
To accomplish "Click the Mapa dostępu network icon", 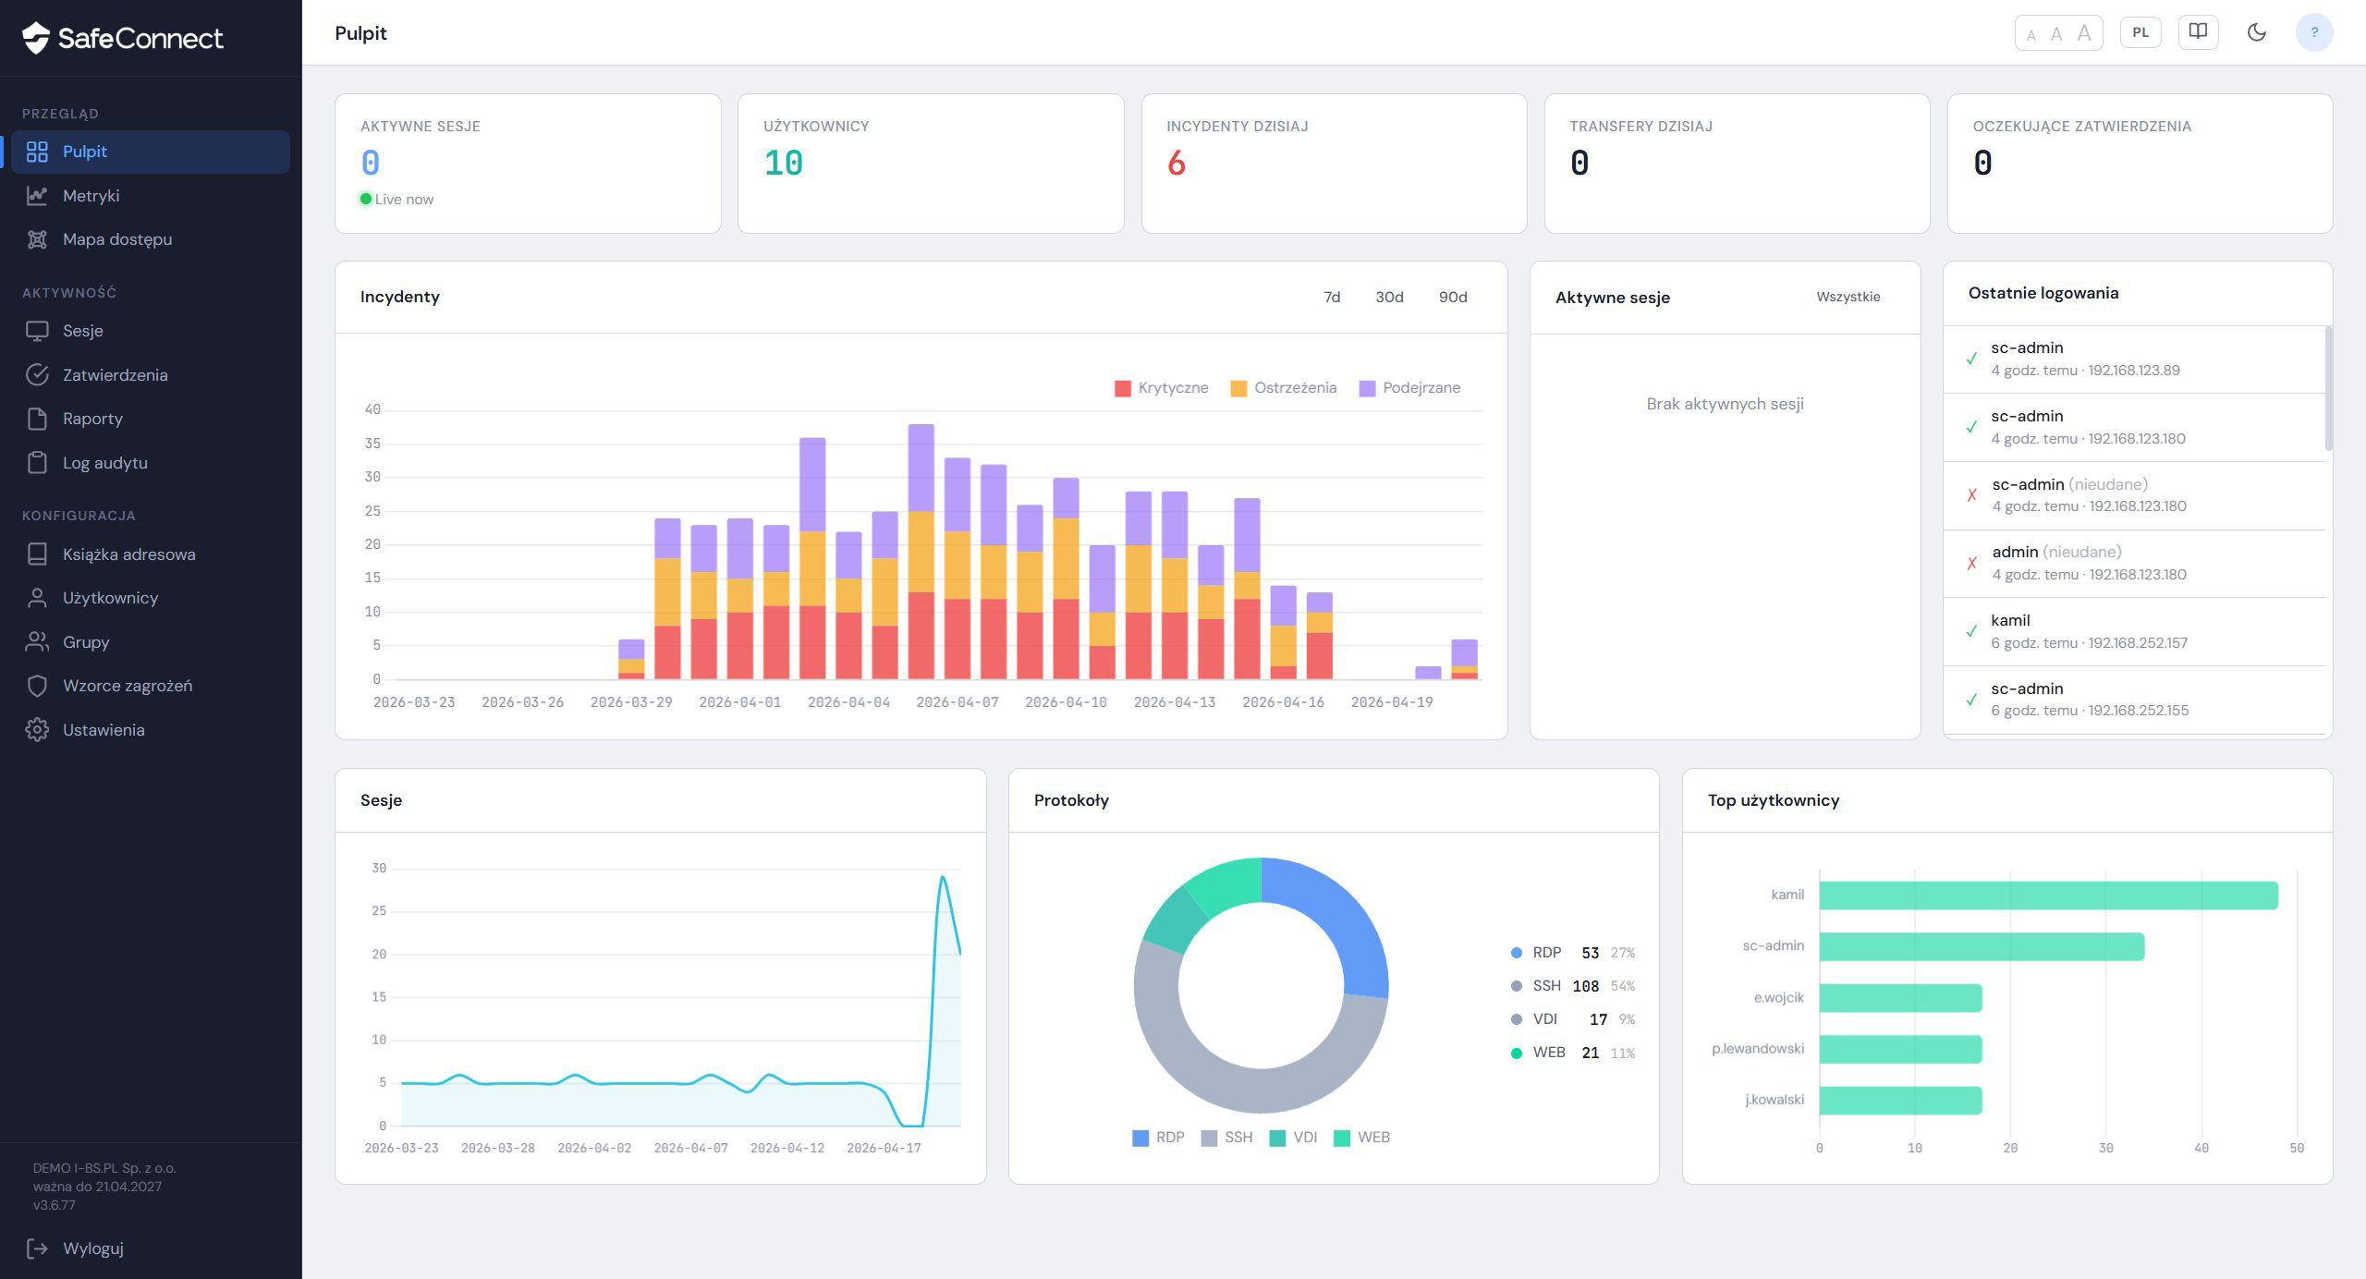I will point(37,239).
